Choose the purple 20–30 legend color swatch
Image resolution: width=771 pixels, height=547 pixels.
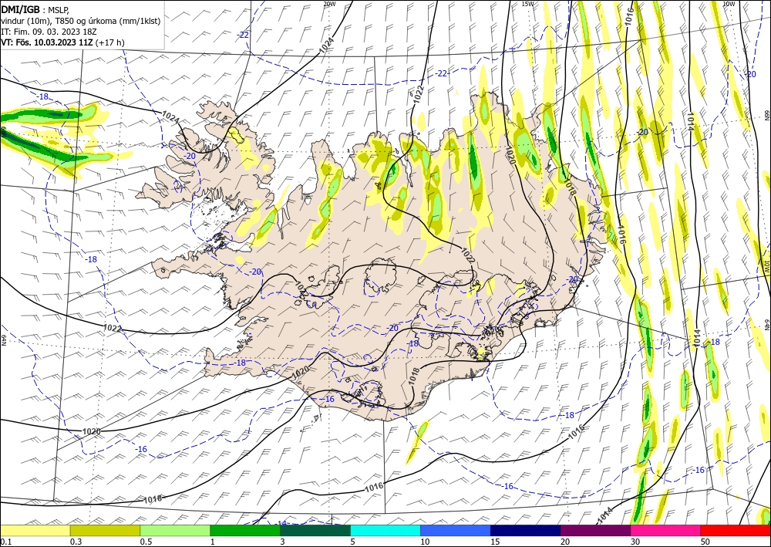coord(595,530)
